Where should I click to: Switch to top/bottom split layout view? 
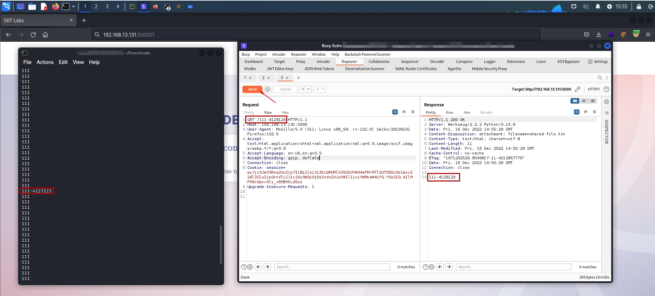(x=584, y=101)
